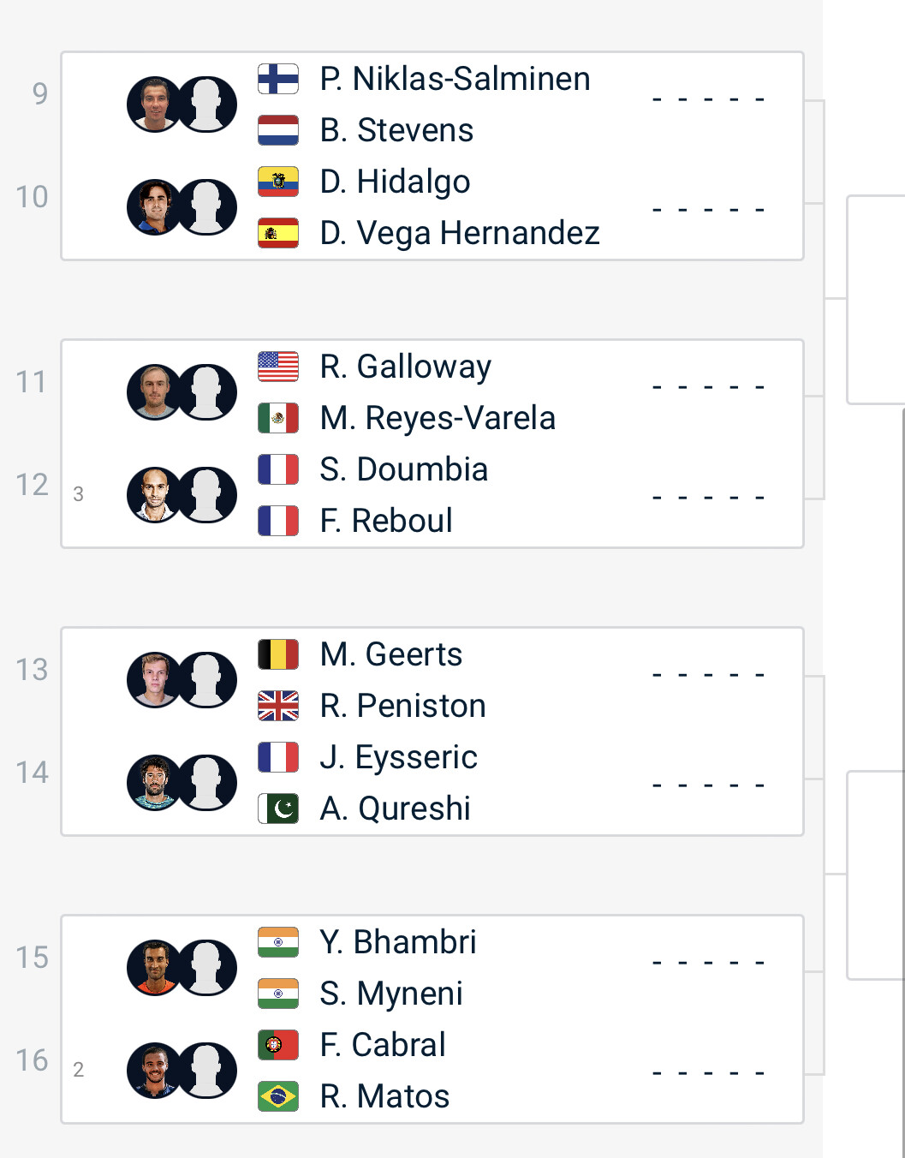Open S. Doumbia's player photo
Screen dimensions: 905x1158
click(154, 495)
